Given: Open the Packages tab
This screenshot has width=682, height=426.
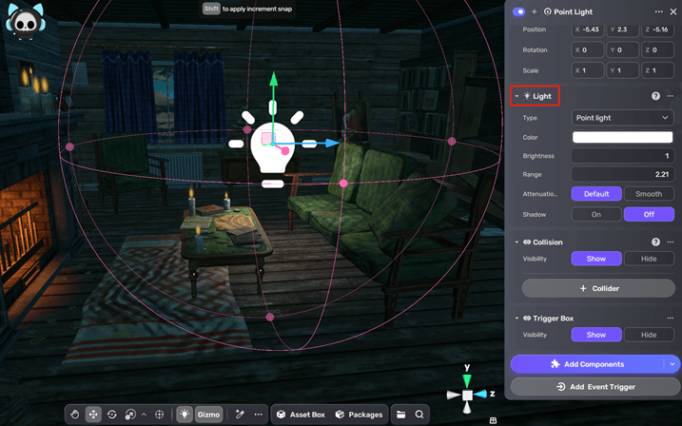Looking at the screenshot, I should click(359, 415).
